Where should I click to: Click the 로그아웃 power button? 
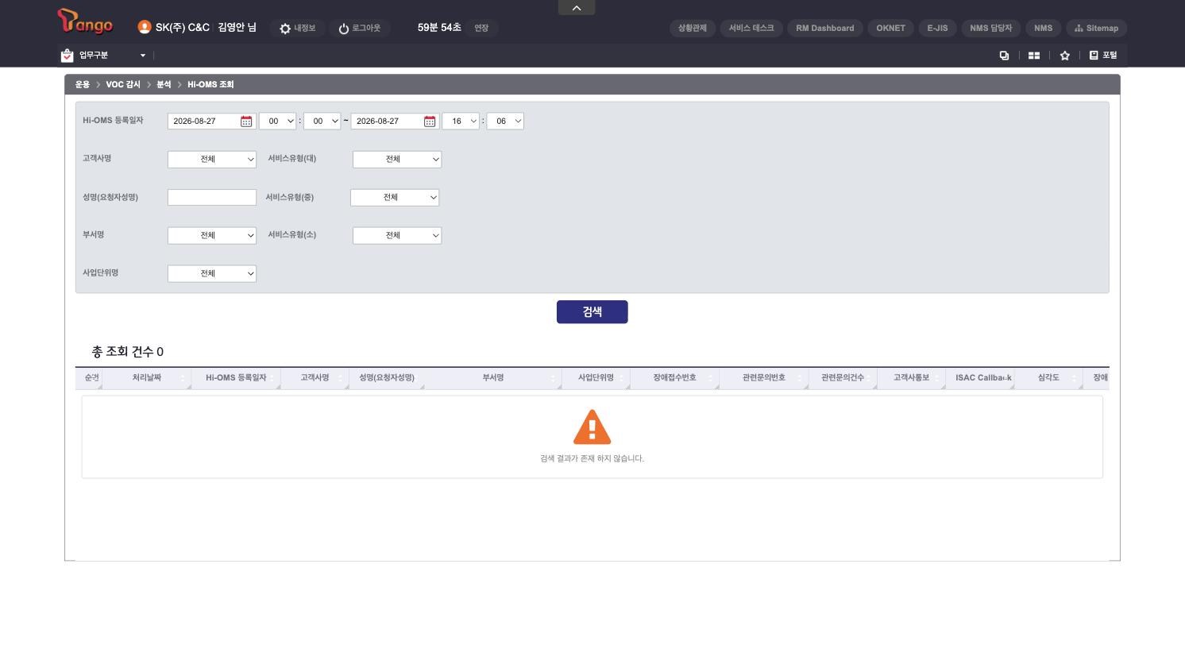pyautogui.click(x=359, y=29)
